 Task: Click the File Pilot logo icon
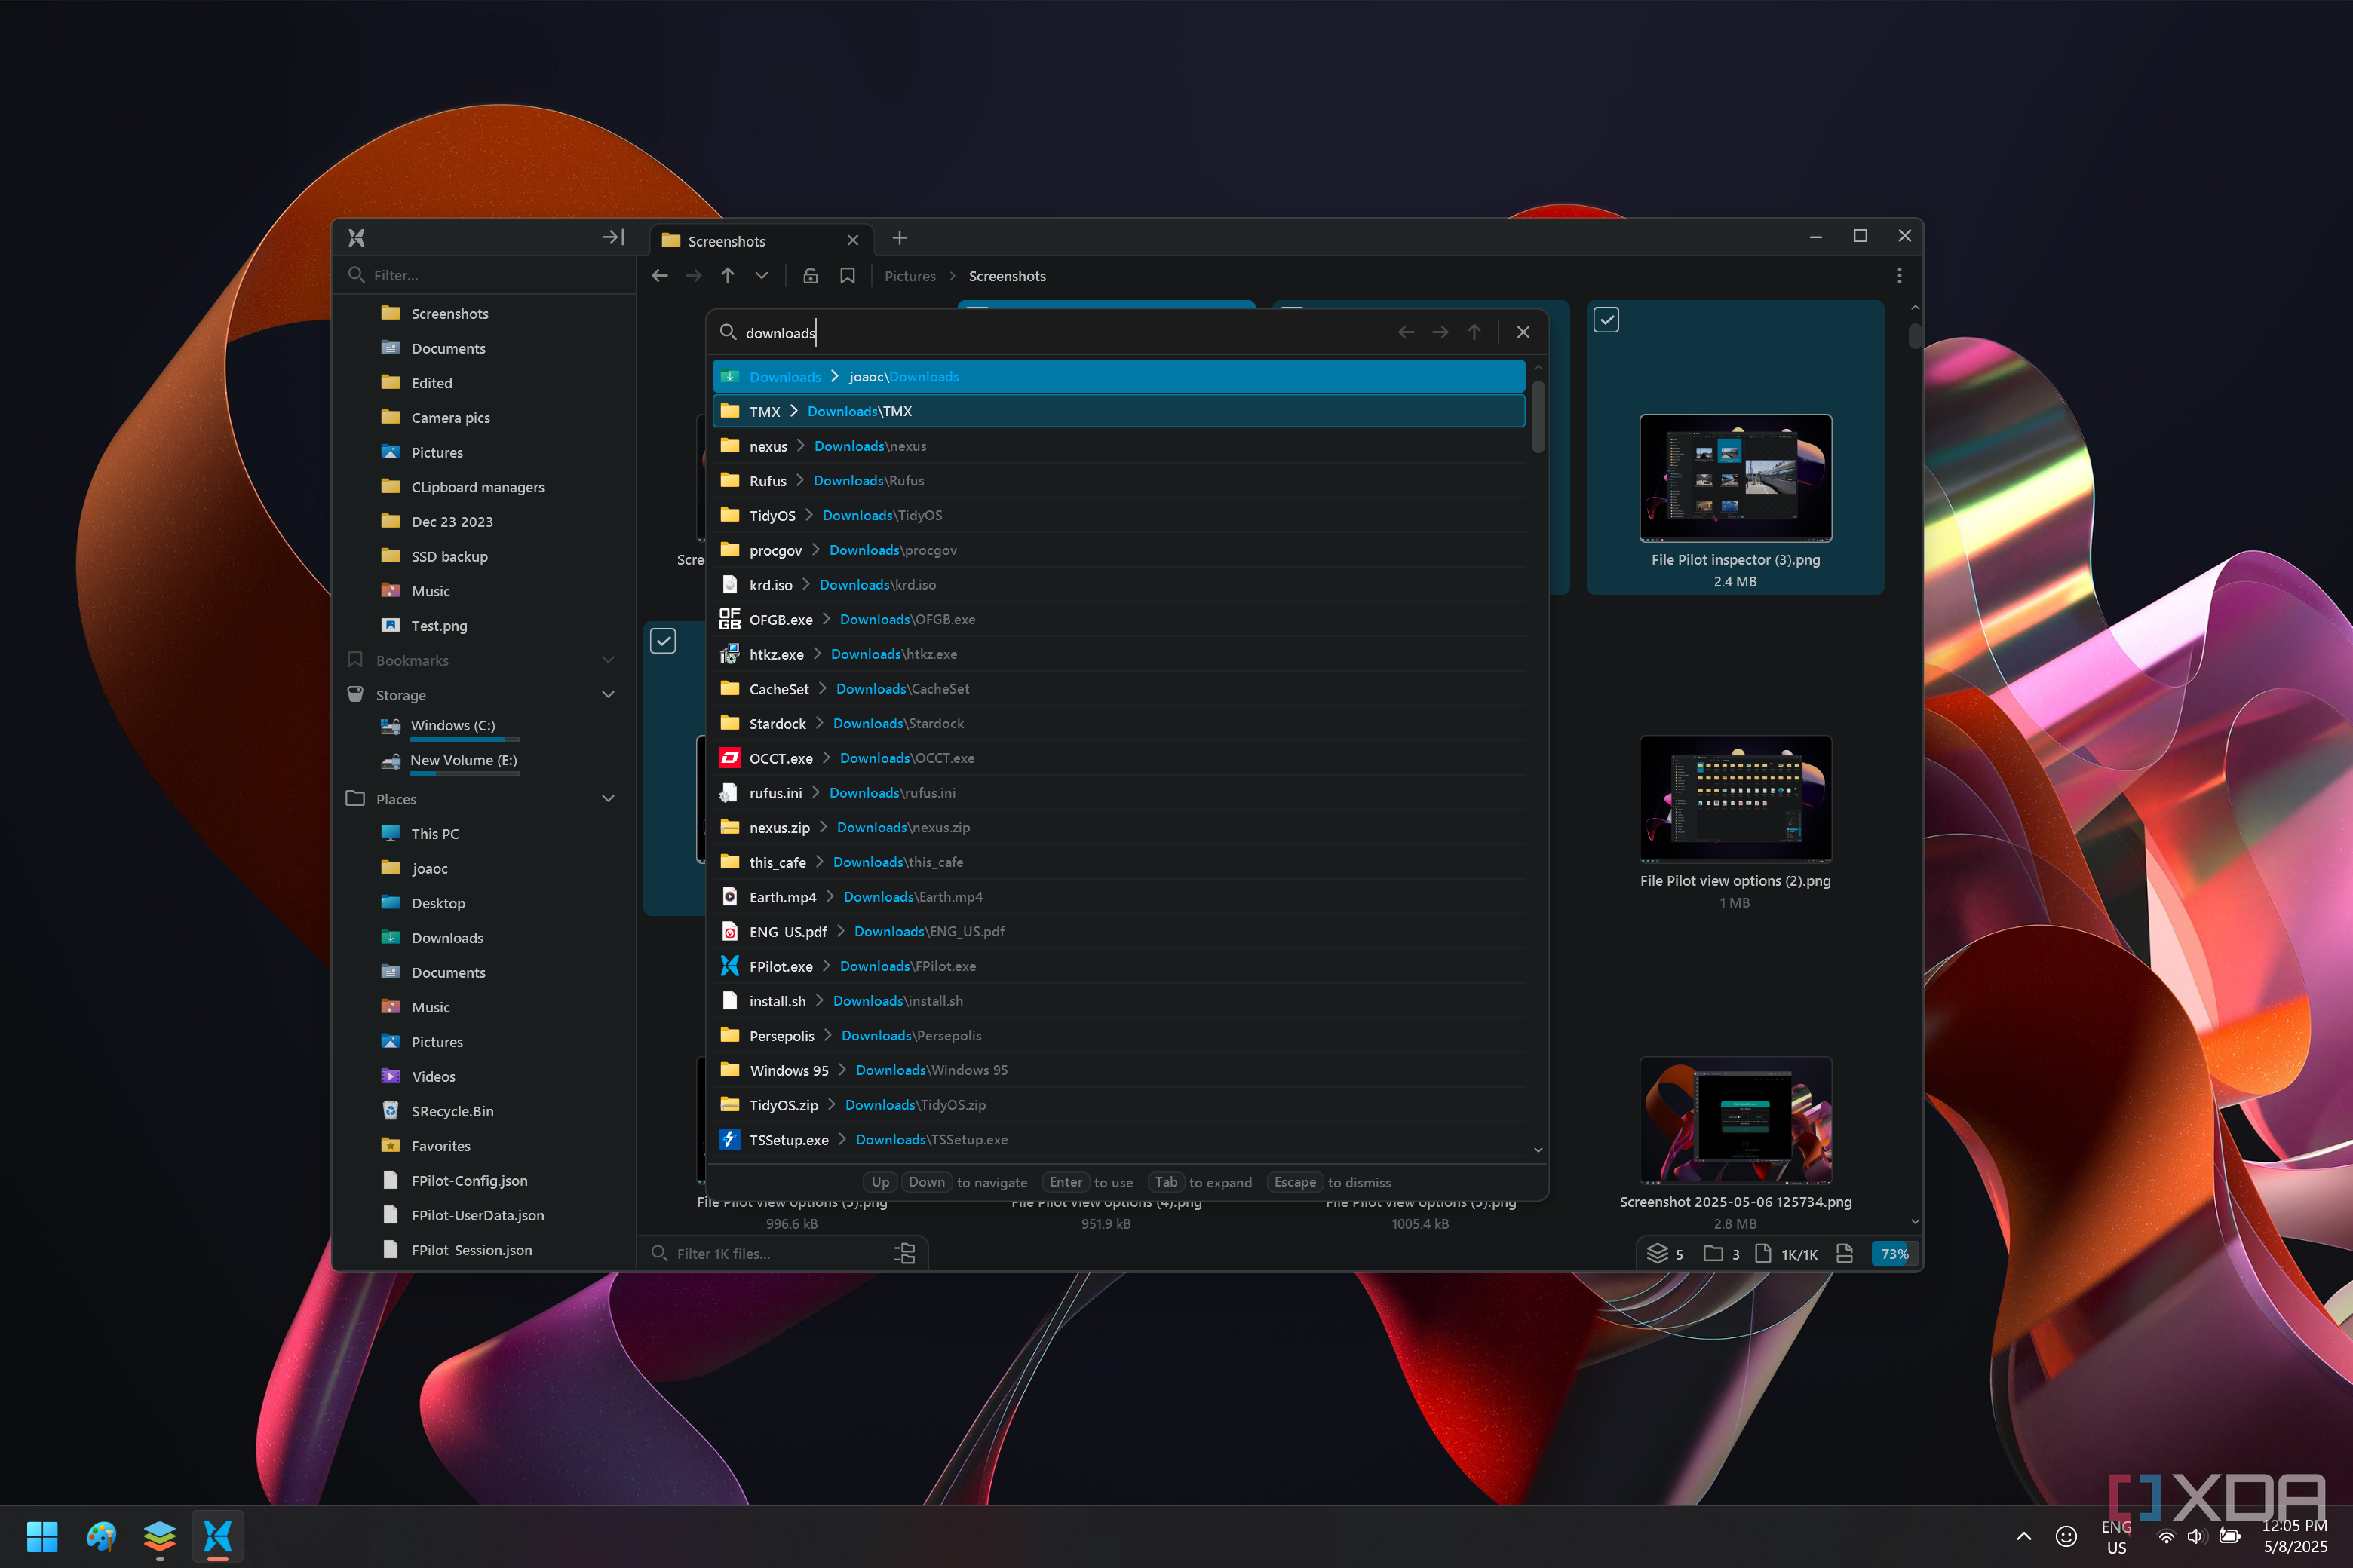click(x=356, y=237)
